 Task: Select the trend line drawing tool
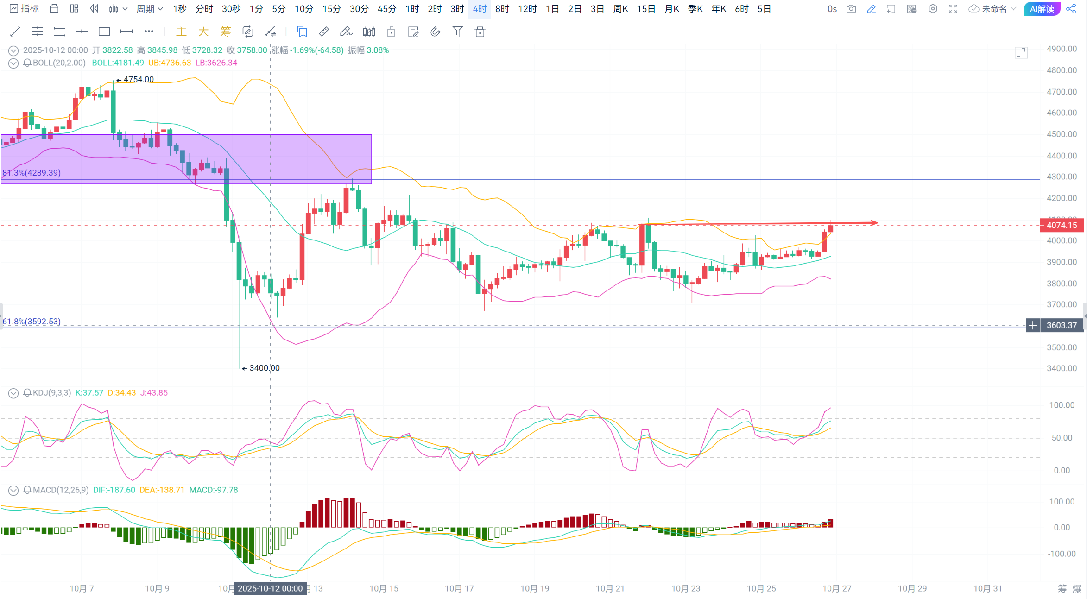pos(15,32)
